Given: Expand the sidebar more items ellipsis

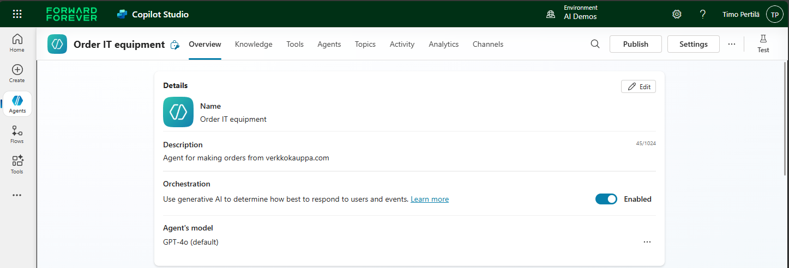Looking at the screenshot, I should click(x=17, y=195).
